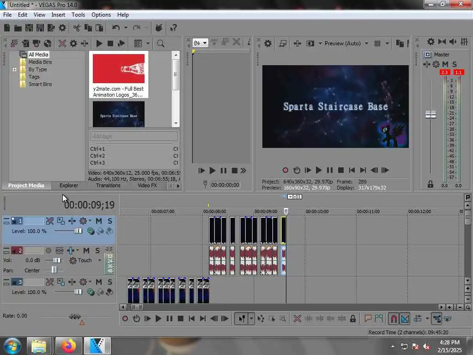Screen dimensions: 473x355
Task: Click Record button in timeline transport
Action: tap(125, 318)
